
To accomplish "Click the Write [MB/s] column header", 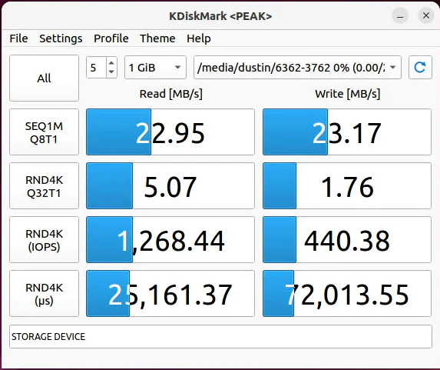I will point(347,94).
